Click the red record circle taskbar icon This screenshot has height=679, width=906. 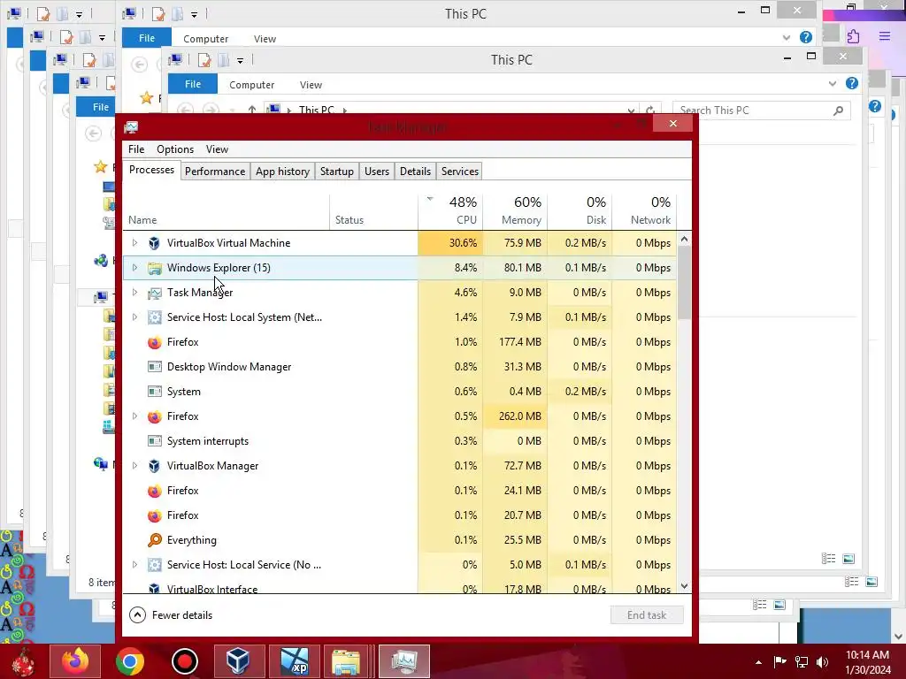click(x=184, y=661)
